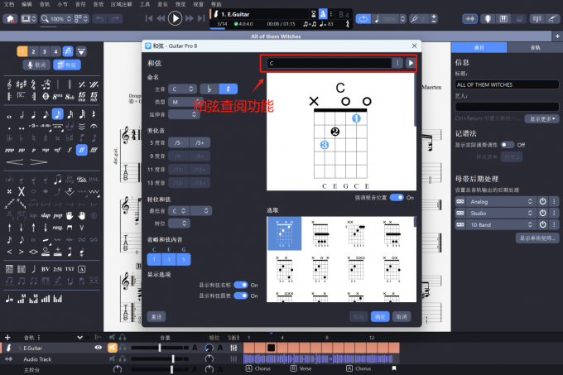Open the last menu in the menu bar
Image resolution: width=563 pixels, height=375 pixels.
coord(216,4)
